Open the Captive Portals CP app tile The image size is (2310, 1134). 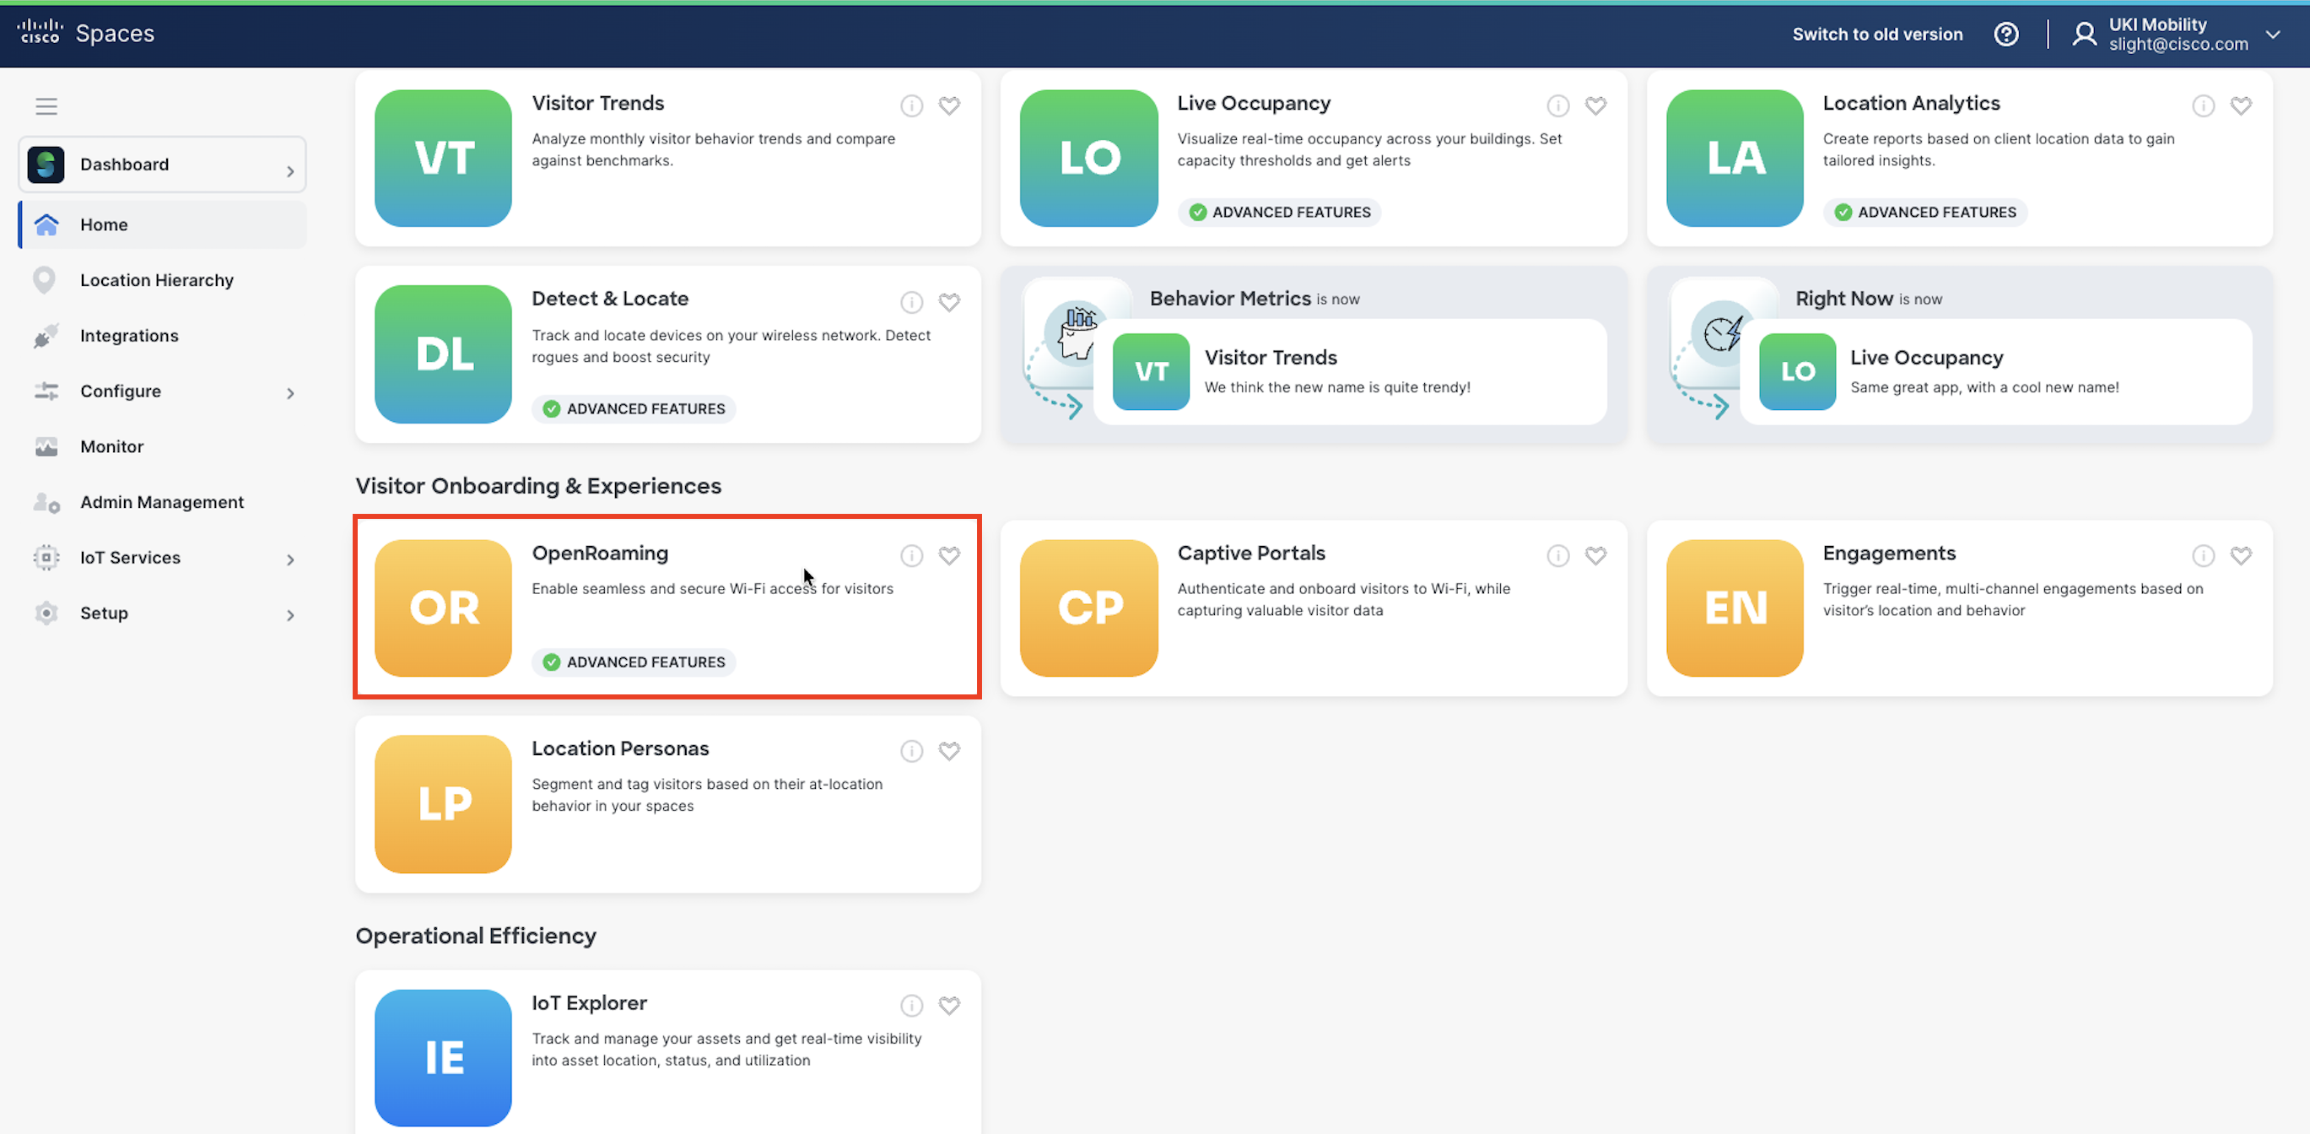[x=1088, y=607]
